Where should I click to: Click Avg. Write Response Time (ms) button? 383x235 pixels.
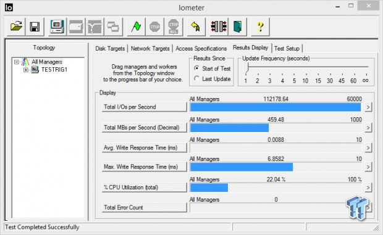click(144, 148)
